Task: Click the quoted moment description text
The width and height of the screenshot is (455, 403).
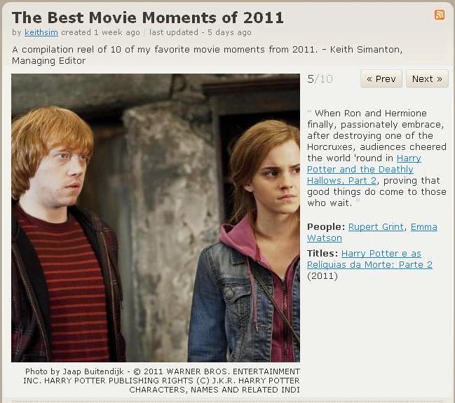Action: pyautogui.click(x=376, y=158)
